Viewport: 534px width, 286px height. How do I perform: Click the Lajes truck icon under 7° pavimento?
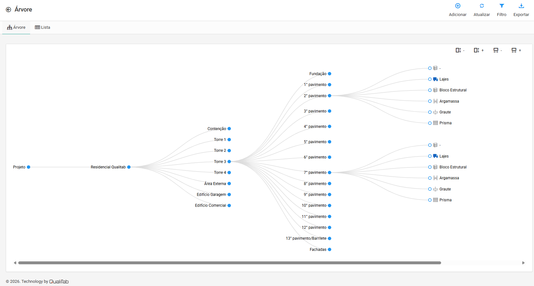point(435,156)
